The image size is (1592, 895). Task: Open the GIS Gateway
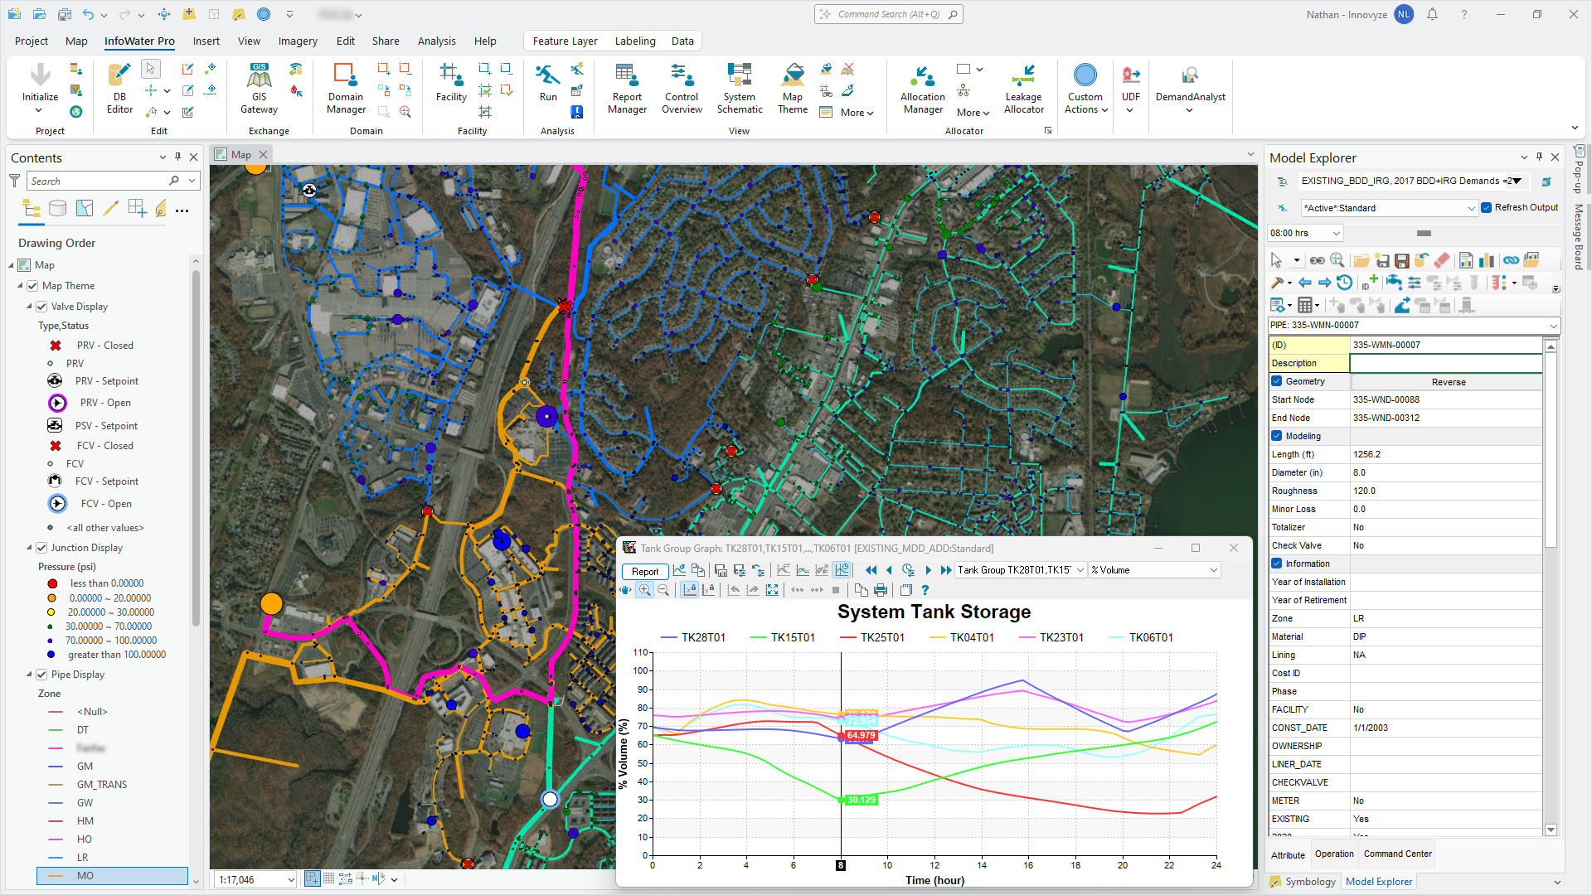pyautogui.click(x=259, y=87)
